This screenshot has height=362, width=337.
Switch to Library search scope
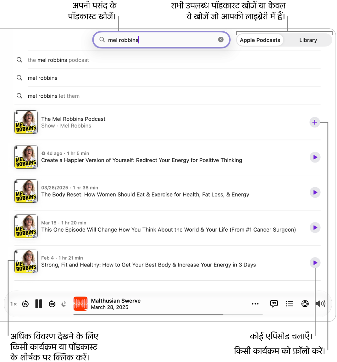(308, 40)
